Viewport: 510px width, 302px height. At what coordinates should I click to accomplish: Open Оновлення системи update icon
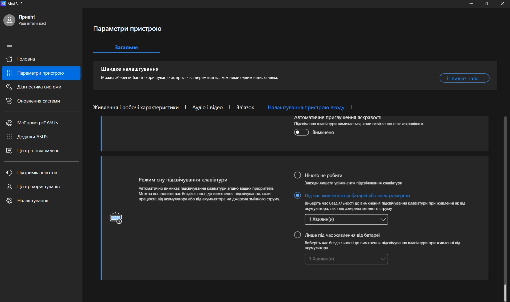(x=9, y=101)
